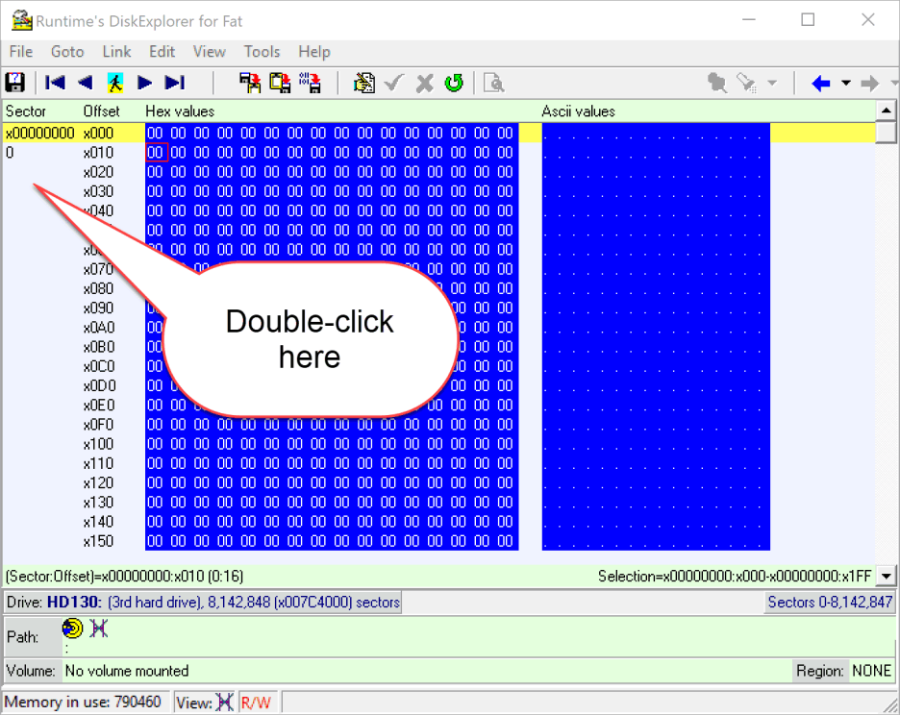Click the red X cancel icon
Screen dimensions: 900x715
424,83
